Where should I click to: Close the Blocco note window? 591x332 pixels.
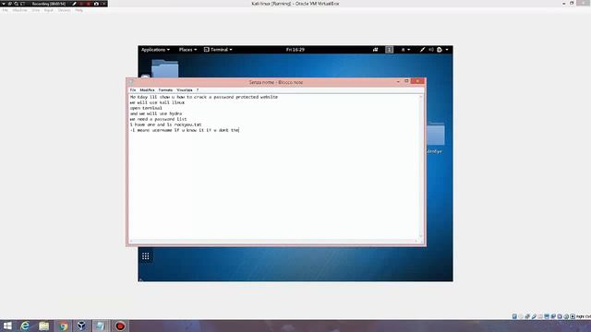(x=417, y=81)
